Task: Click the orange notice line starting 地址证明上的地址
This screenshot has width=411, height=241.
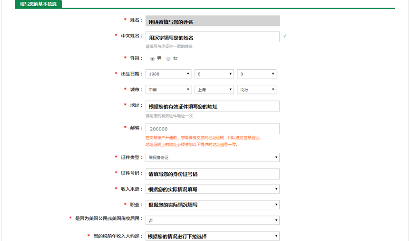Action: click(192, 145)
